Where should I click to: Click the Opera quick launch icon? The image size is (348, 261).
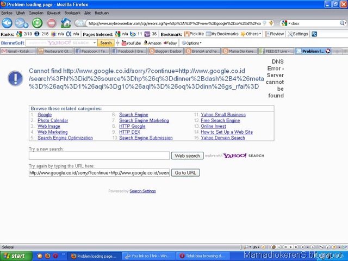click(x=55, y=256)
